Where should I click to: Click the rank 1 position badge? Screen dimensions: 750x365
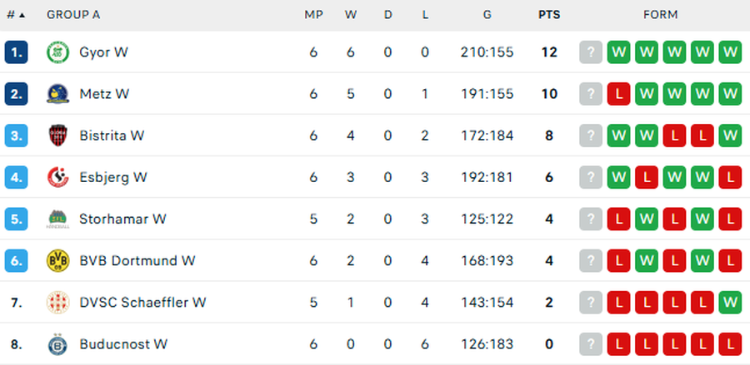(16, 52)
